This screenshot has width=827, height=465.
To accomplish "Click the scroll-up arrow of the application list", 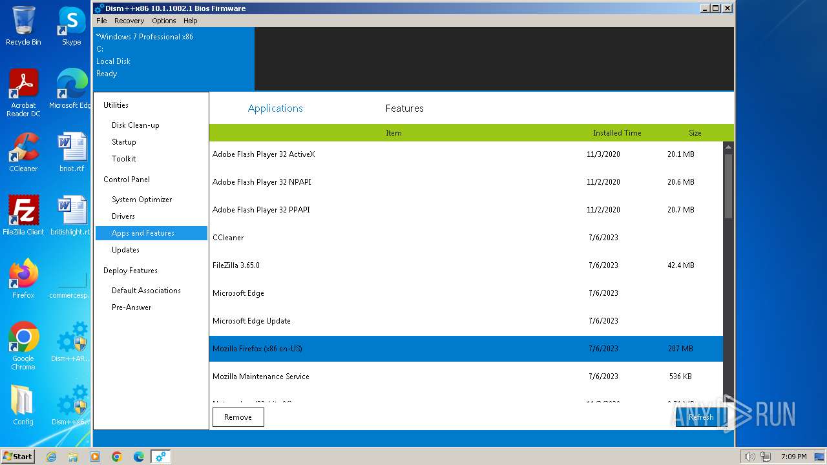I will 728,147.
